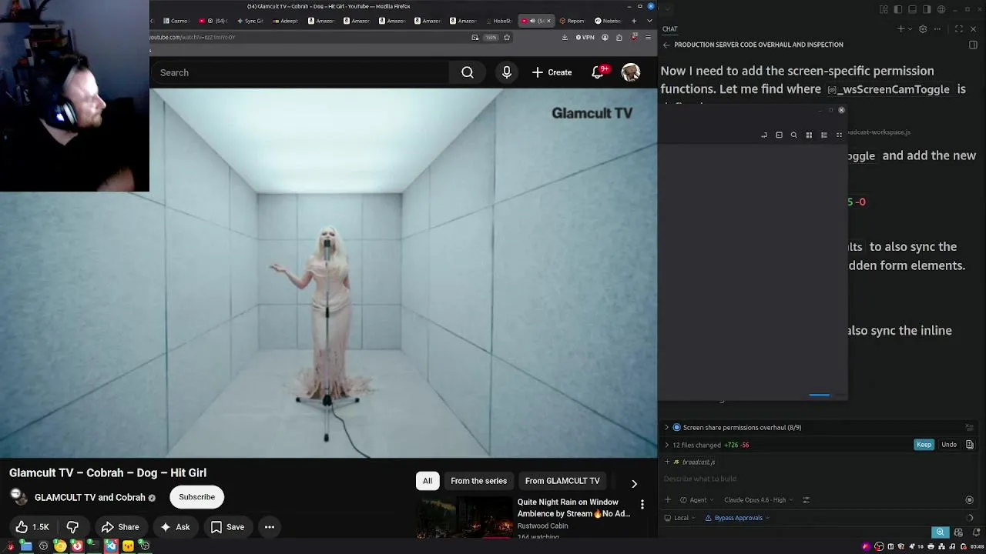The width and height of the screenshot is (986, 554).
Task: Open chat panel more actions ellipsis
Action: [x=937, y=29]
